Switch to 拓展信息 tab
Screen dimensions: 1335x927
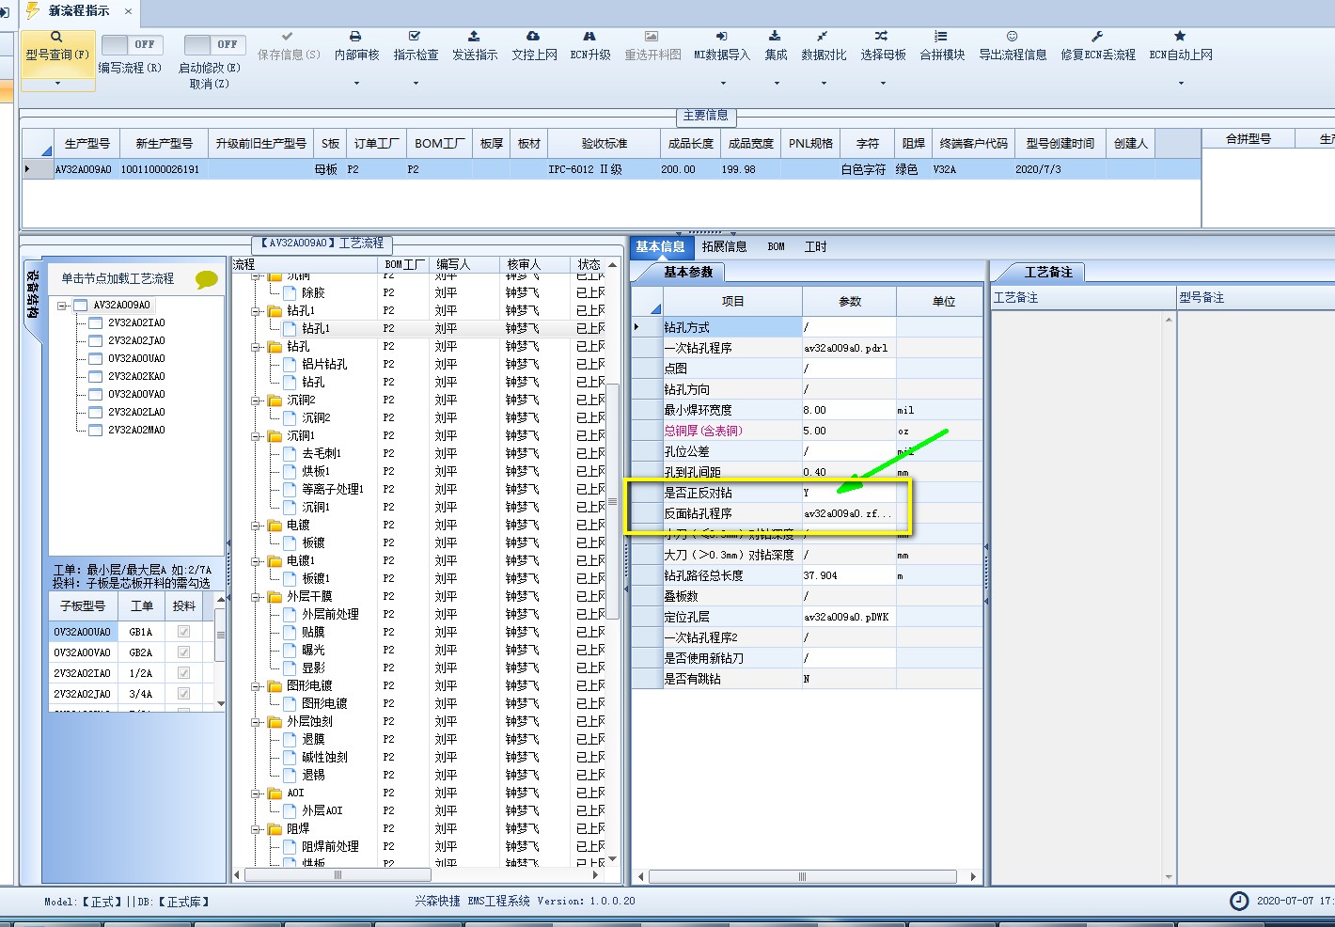pyautogui.click(x=724, y=247)
